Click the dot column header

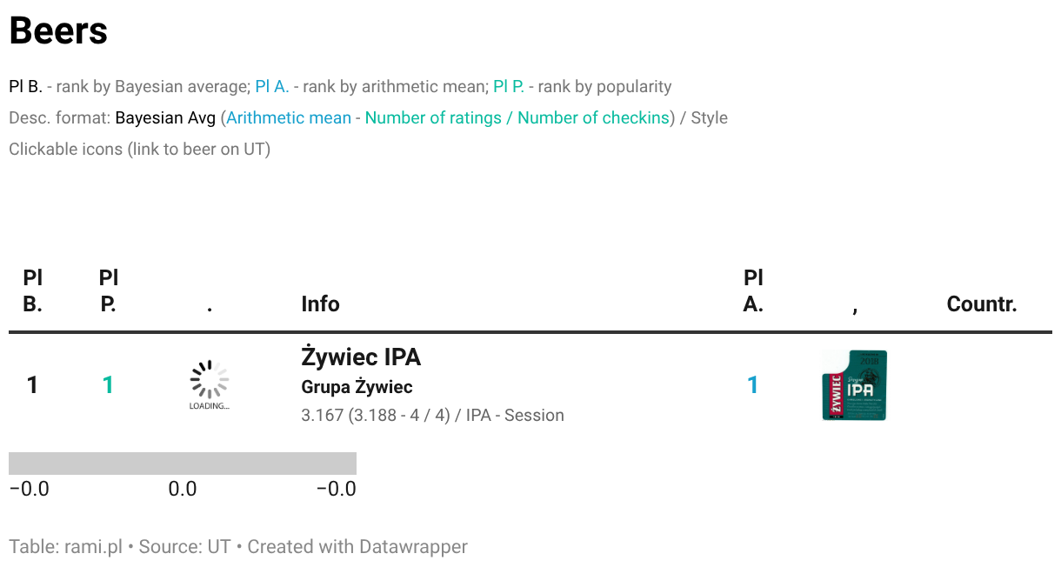click(x=210, y=306)
